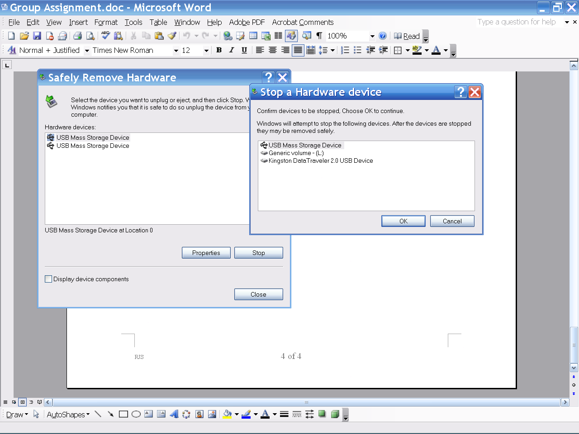Select the Arrow drawing tool

111,414
